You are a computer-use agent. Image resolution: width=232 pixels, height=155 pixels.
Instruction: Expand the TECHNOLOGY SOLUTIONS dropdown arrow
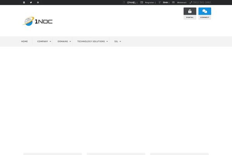click(107, 41)
